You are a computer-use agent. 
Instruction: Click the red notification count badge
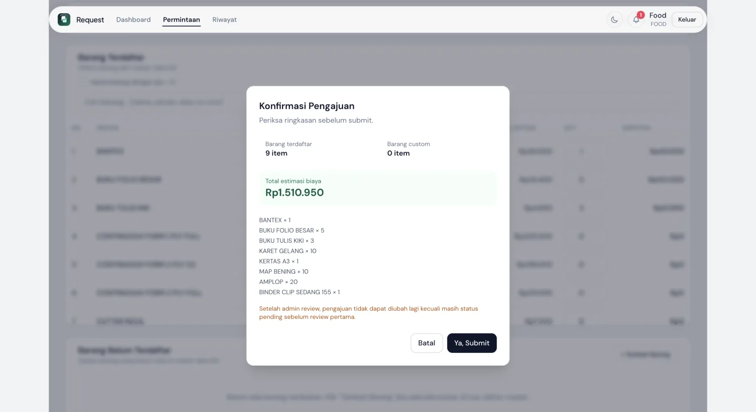(641, 15)
